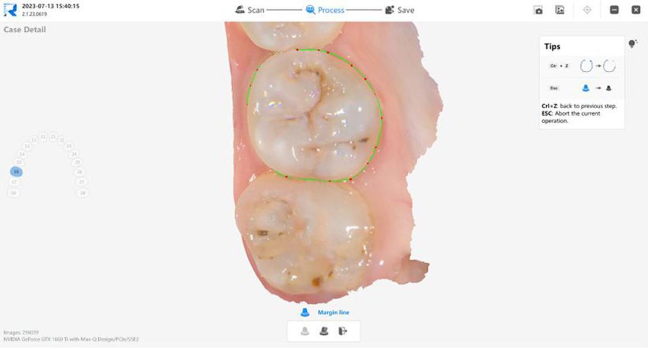
Task: Open the image gallery icon in top bar
Action: click(x=560, y=10)
